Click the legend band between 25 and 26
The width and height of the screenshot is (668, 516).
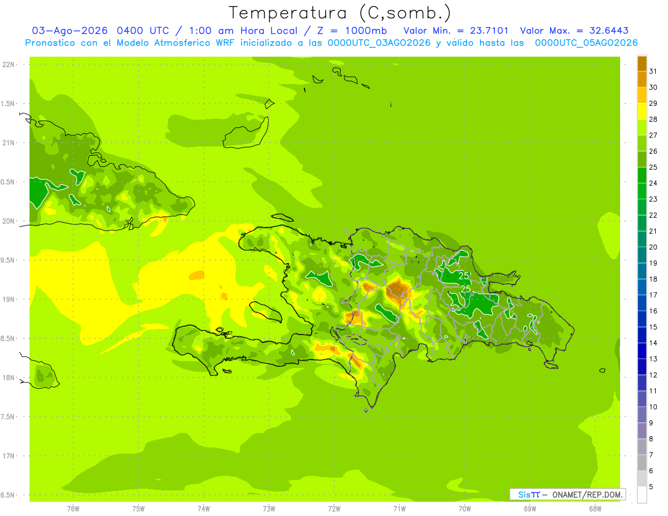click(642, 159)
